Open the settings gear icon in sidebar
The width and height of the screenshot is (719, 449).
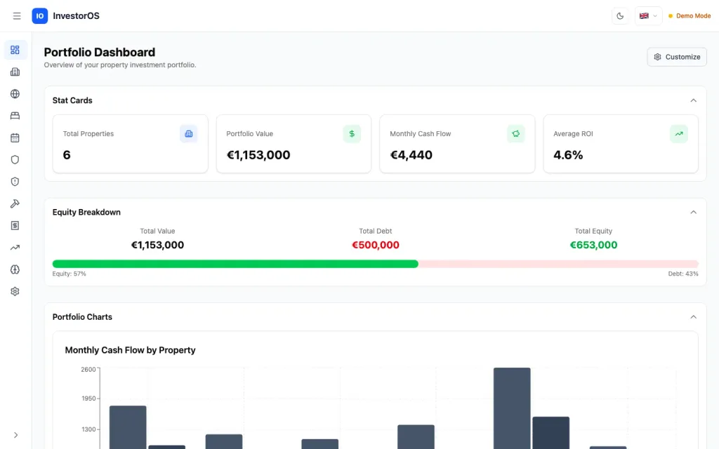pos(15,292)
